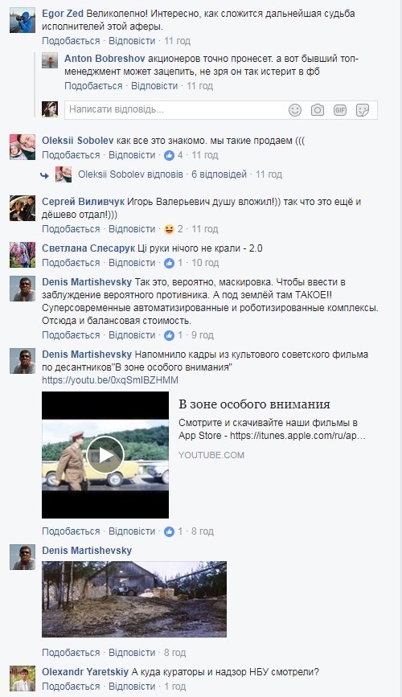Reply to Anton Bobreshov's comment via Відповісти
This screenshot has width=402, height=697.
click(154, 86)
